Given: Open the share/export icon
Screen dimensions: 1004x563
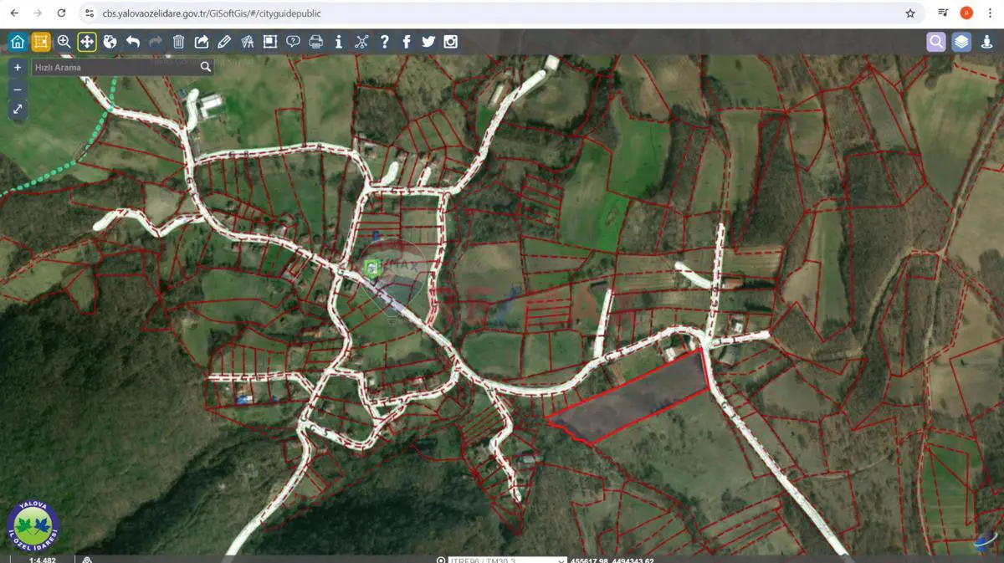Looking at the screenshot, I should (202, 42).
